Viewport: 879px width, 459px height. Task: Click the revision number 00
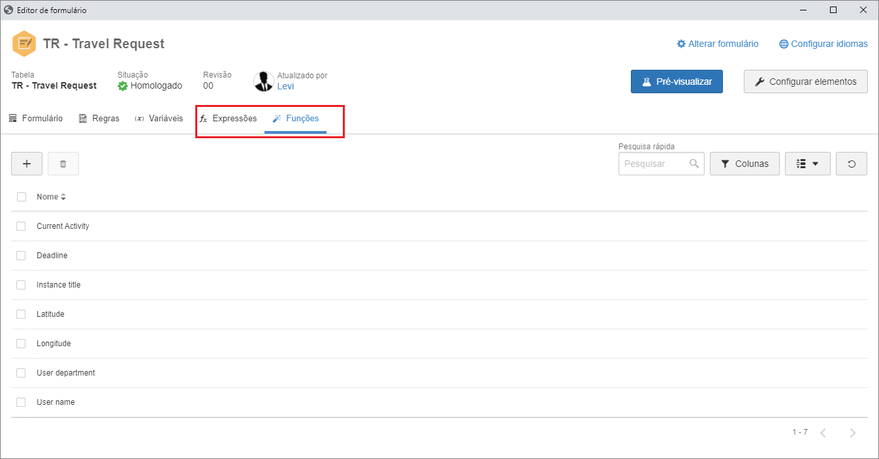208,85
